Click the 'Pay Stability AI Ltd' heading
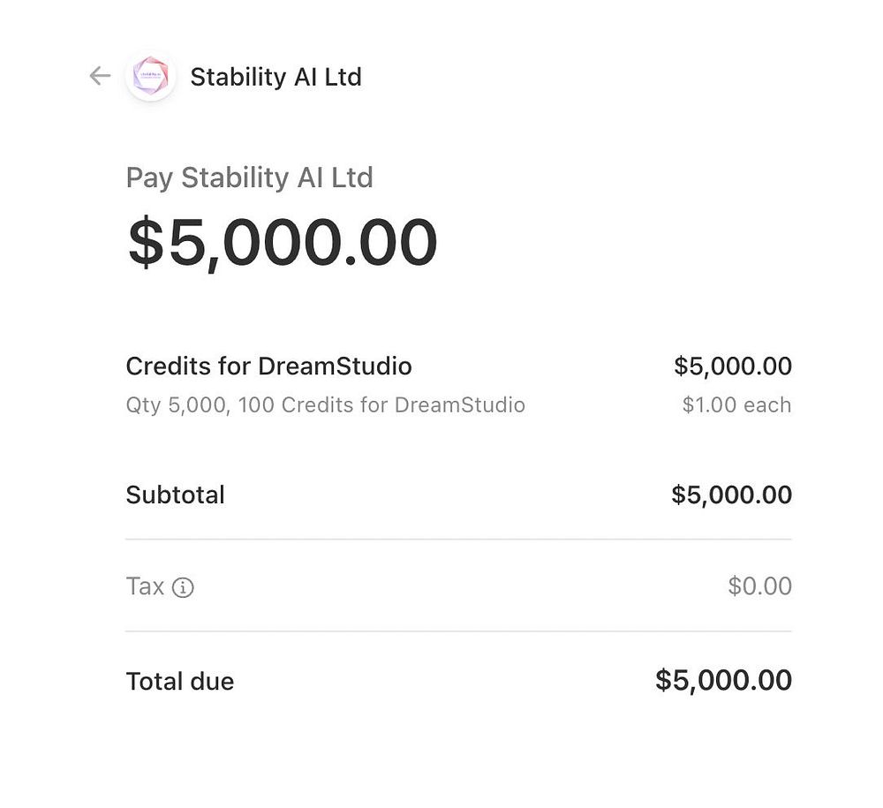This screenshot has height=808, width=883. [249, 177]
